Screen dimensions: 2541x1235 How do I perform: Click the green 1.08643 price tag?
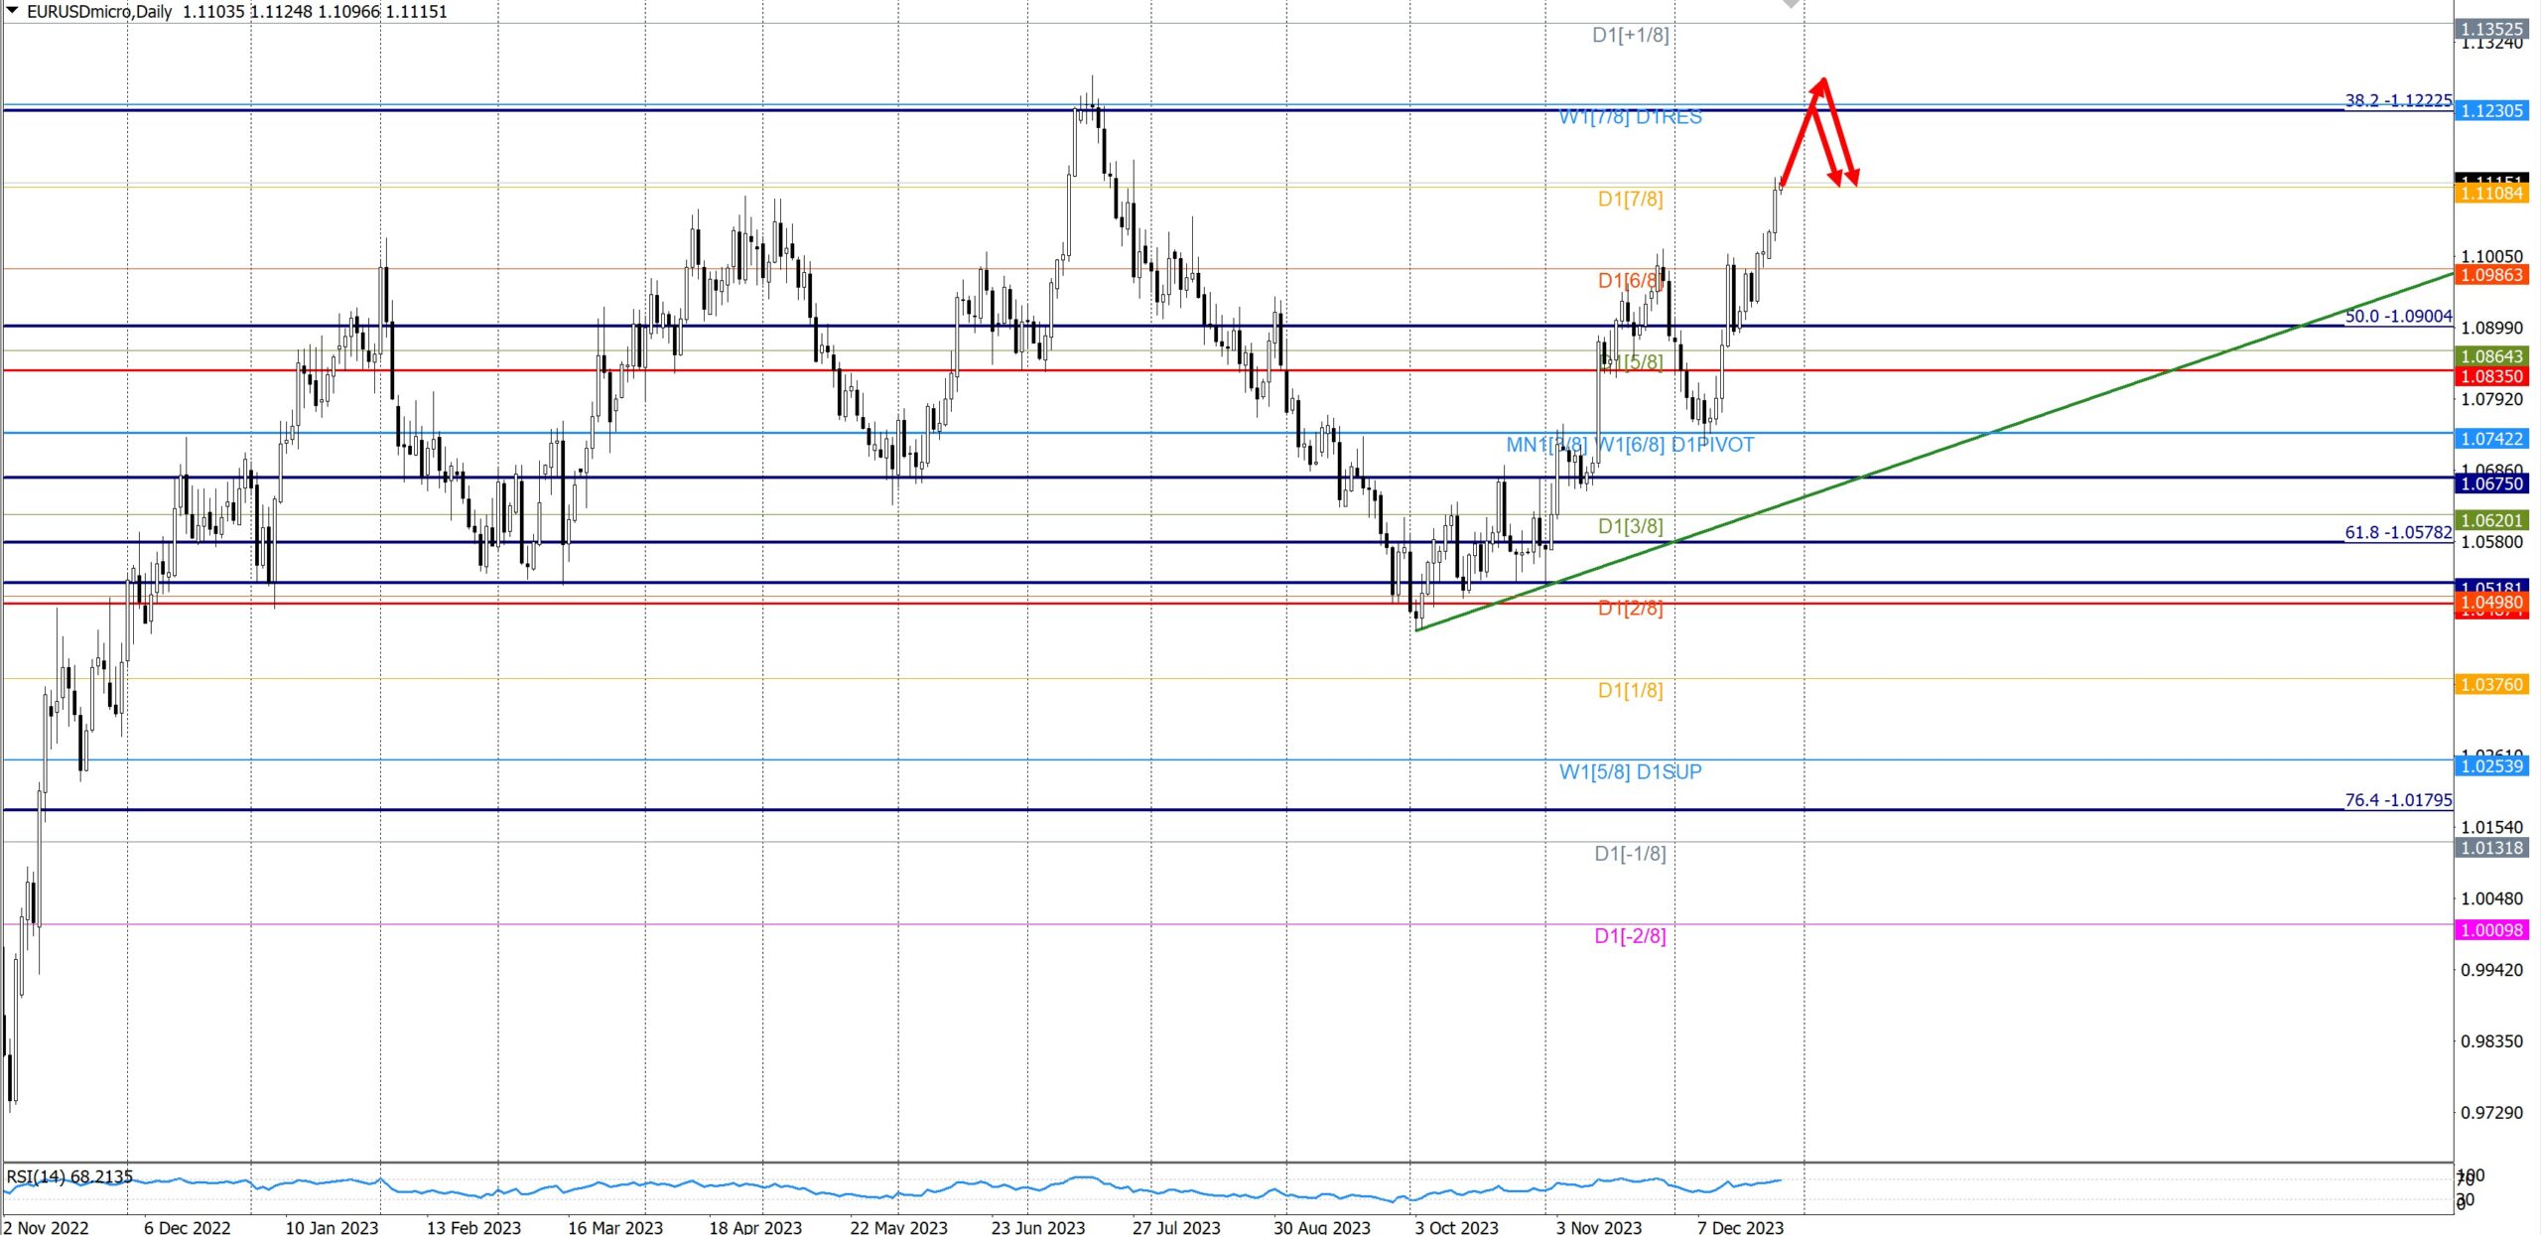point(2491,356)
